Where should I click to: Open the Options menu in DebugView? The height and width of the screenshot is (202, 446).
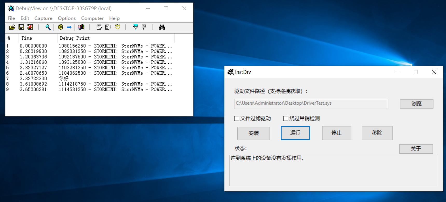(67, 18)
